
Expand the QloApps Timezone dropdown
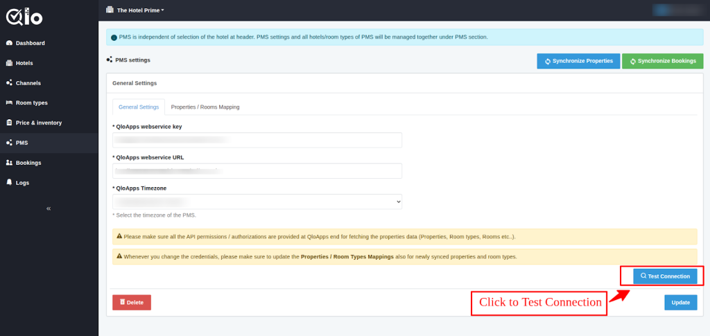tap(257, 202)
